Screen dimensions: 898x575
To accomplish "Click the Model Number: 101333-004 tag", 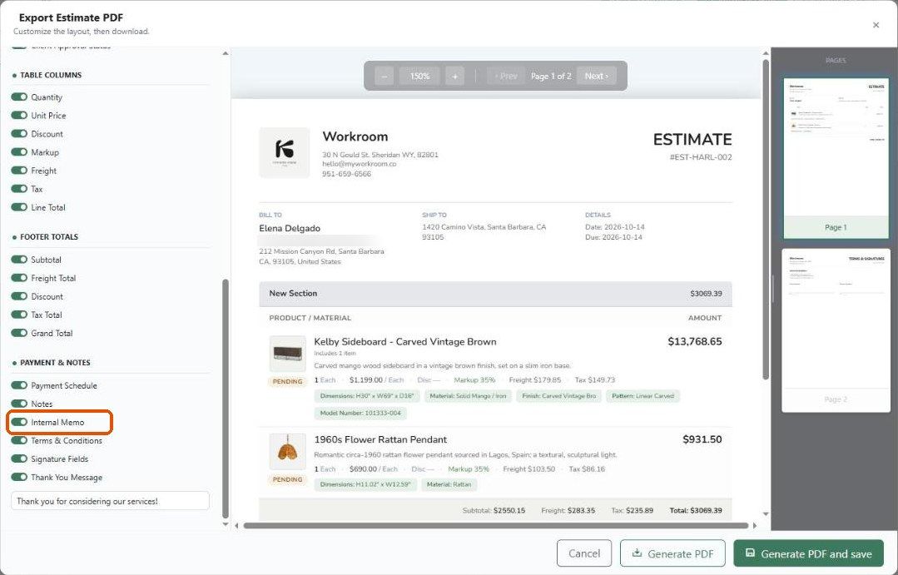I will (361, 413).
